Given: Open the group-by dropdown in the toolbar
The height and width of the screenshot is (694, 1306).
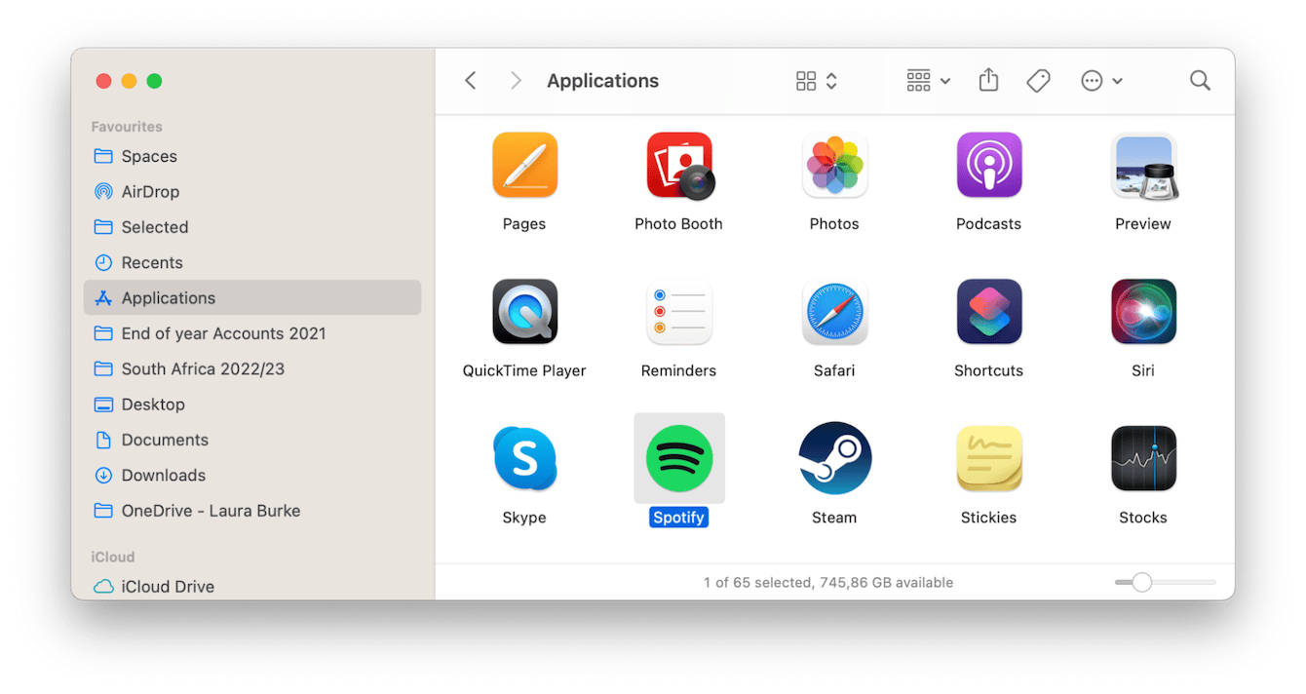Looking at the screenshot, I should click(927, 80).
